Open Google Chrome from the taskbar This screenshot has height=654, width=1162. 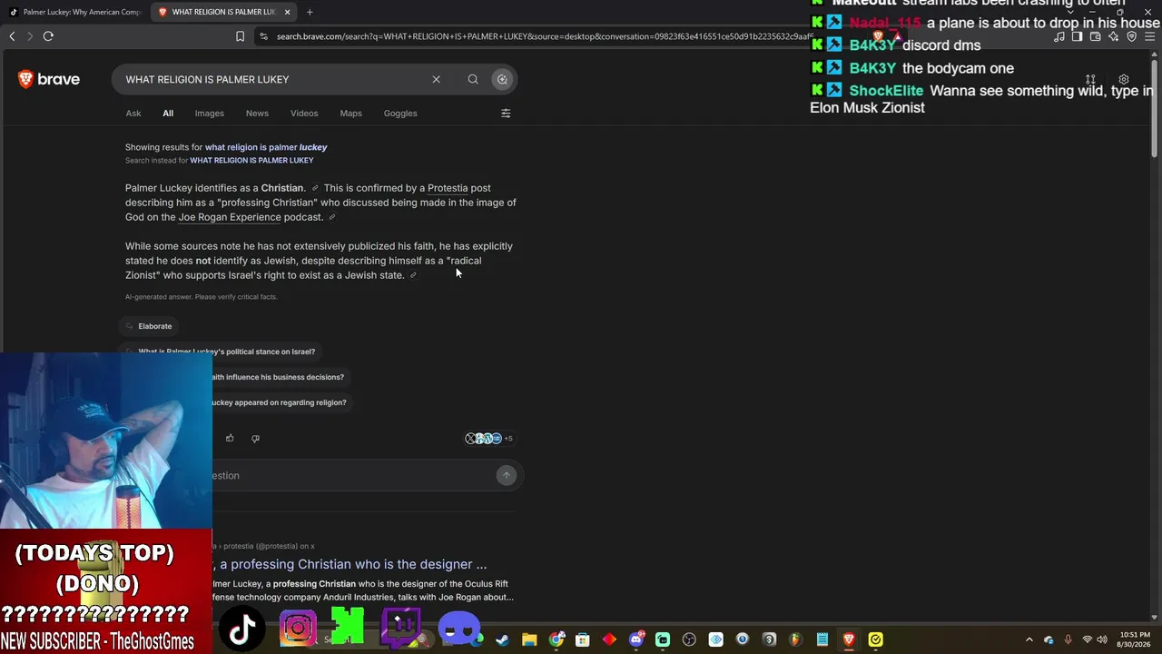(x=556, y=639)
